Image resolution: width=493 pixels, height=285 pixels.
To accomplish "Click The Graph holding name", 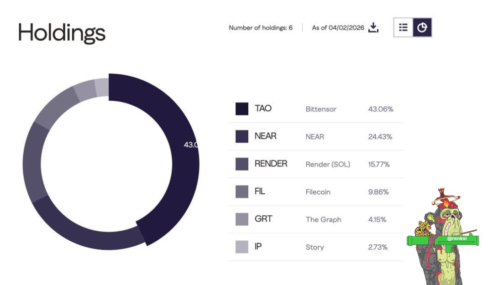I will point(323,220).
